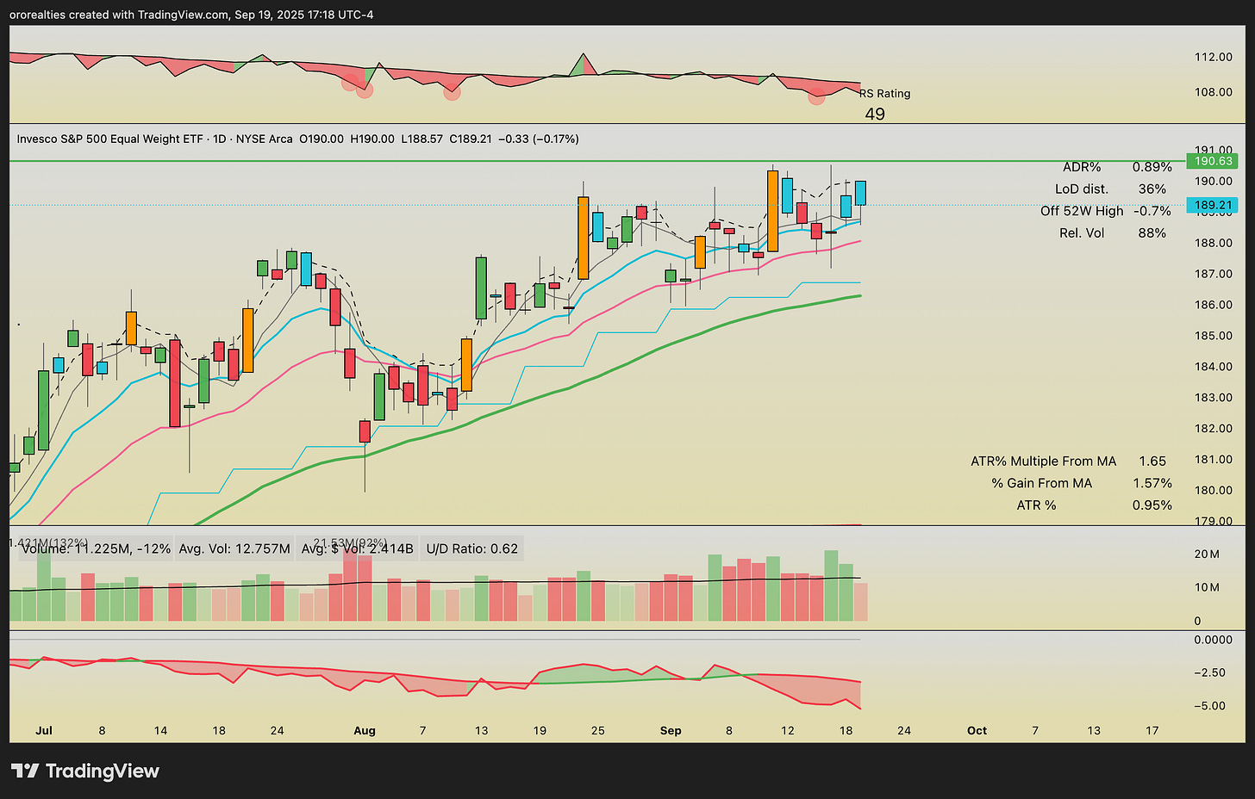Click the Jul label on the time axis
Viewport: 1255px width, 799px height.
(x=44, y=730)
